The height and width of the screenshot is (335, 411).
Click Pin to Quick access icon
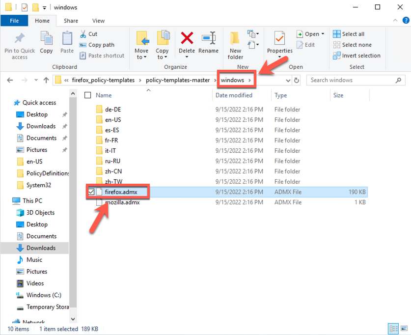click(20, 38)
